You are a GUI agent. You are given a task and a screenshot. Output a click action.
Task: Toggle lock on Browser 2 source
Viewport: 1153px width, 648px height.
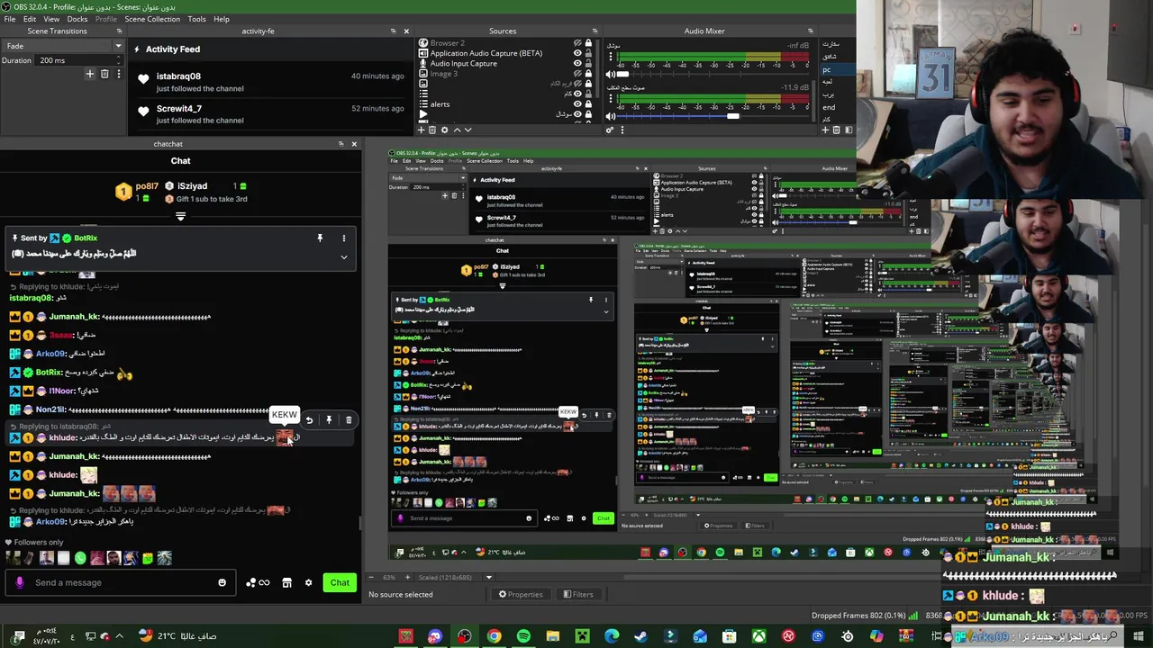tap(588, 43)
